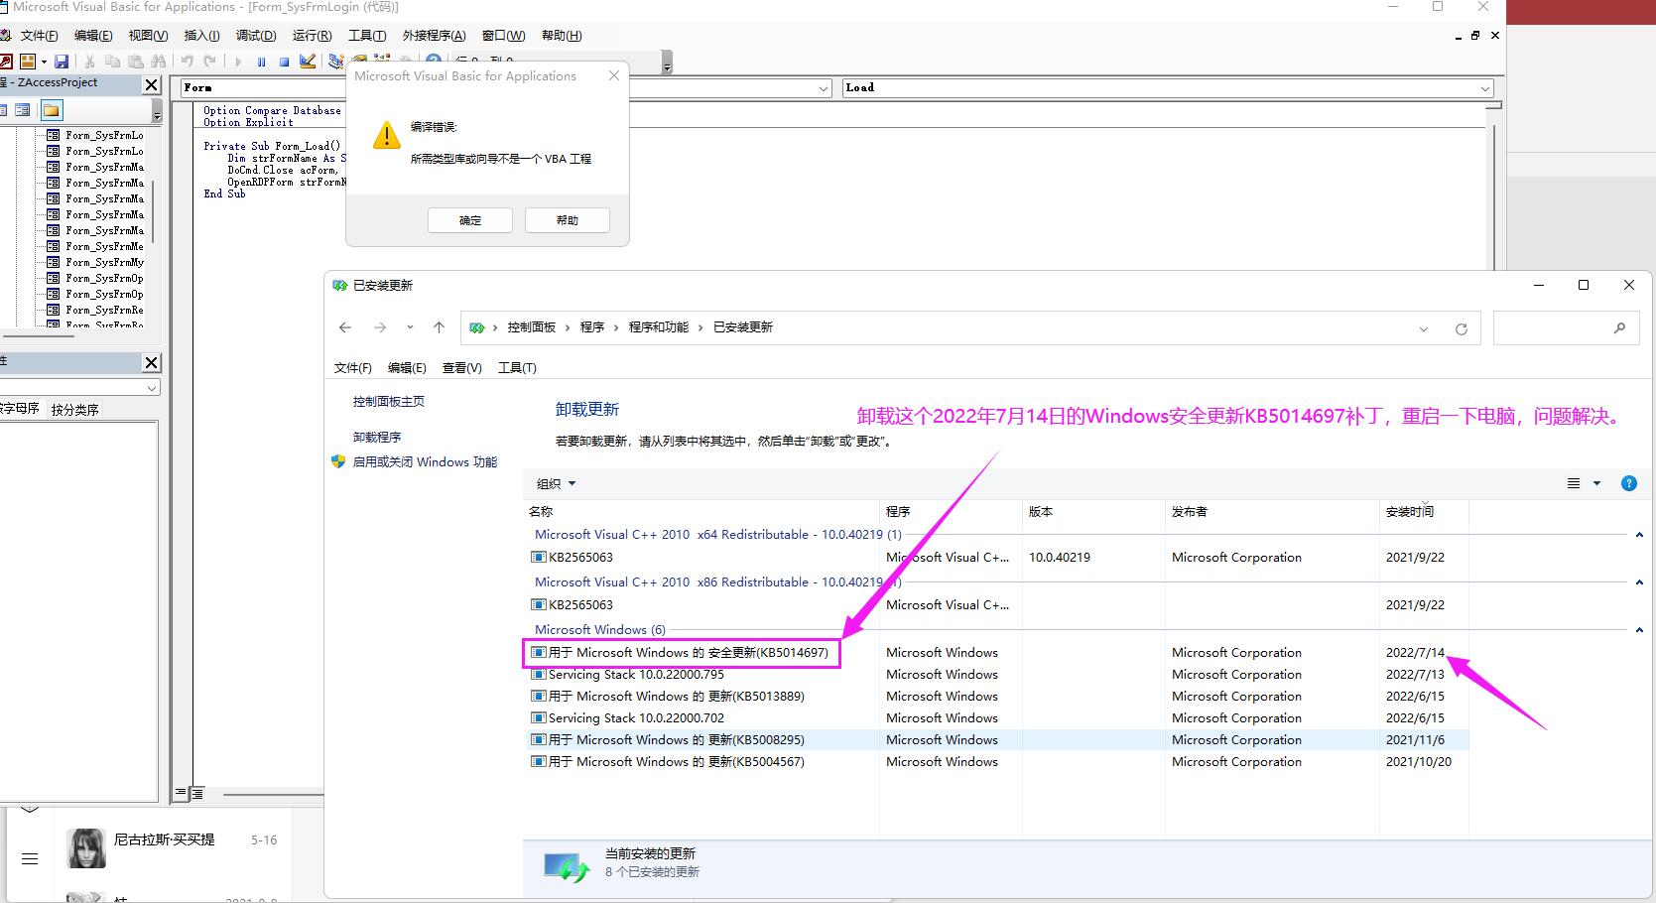The width and height of the screenshot is (1656, 903).
Task: Click 程序和功能 in address breadcrumb
Action: pos(658,327)
